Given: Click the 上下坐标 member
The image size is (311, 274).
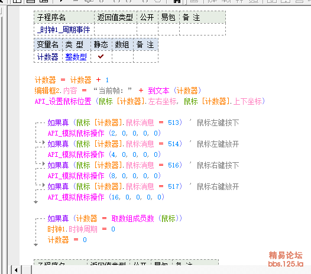Looking at the screenshot, I should [247, 101].
